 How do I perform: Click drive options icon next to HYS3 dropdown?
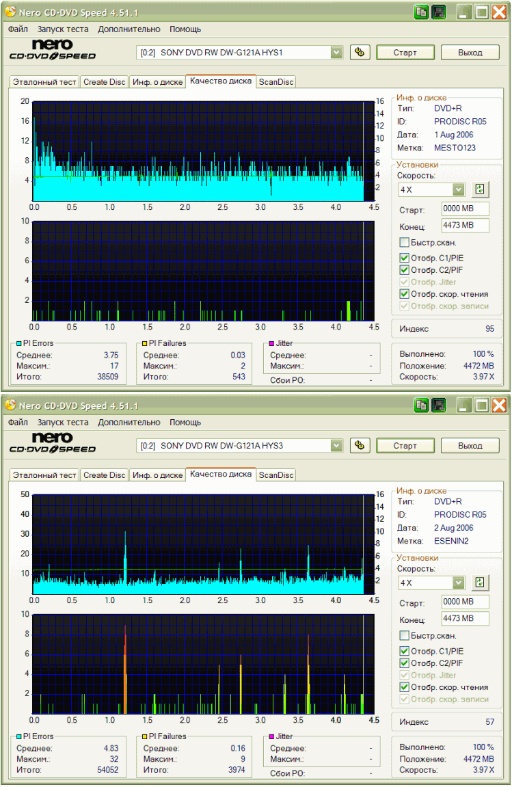360,446
